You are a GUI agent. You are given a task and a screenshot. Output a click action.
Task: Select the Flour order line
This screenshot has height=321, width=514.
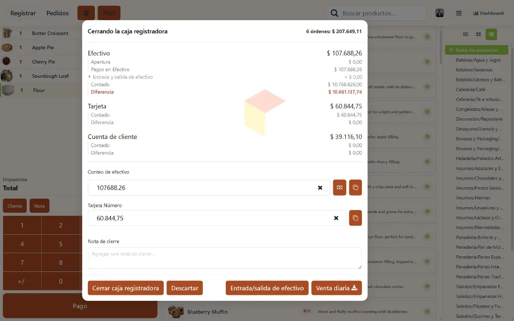41,90
